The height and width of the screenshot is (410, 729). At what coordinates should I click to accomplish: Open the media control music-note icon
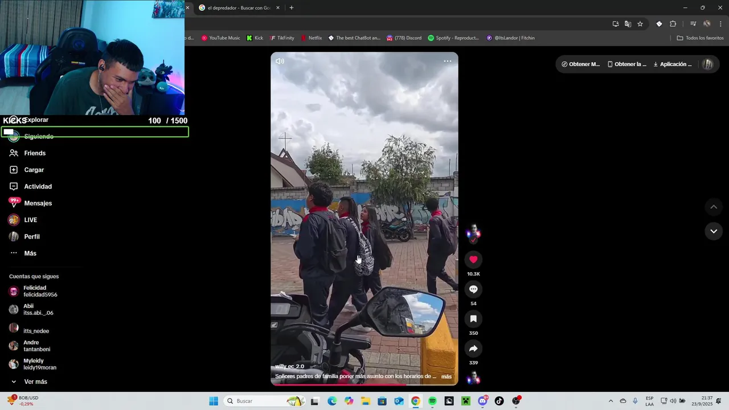[693, 24]
